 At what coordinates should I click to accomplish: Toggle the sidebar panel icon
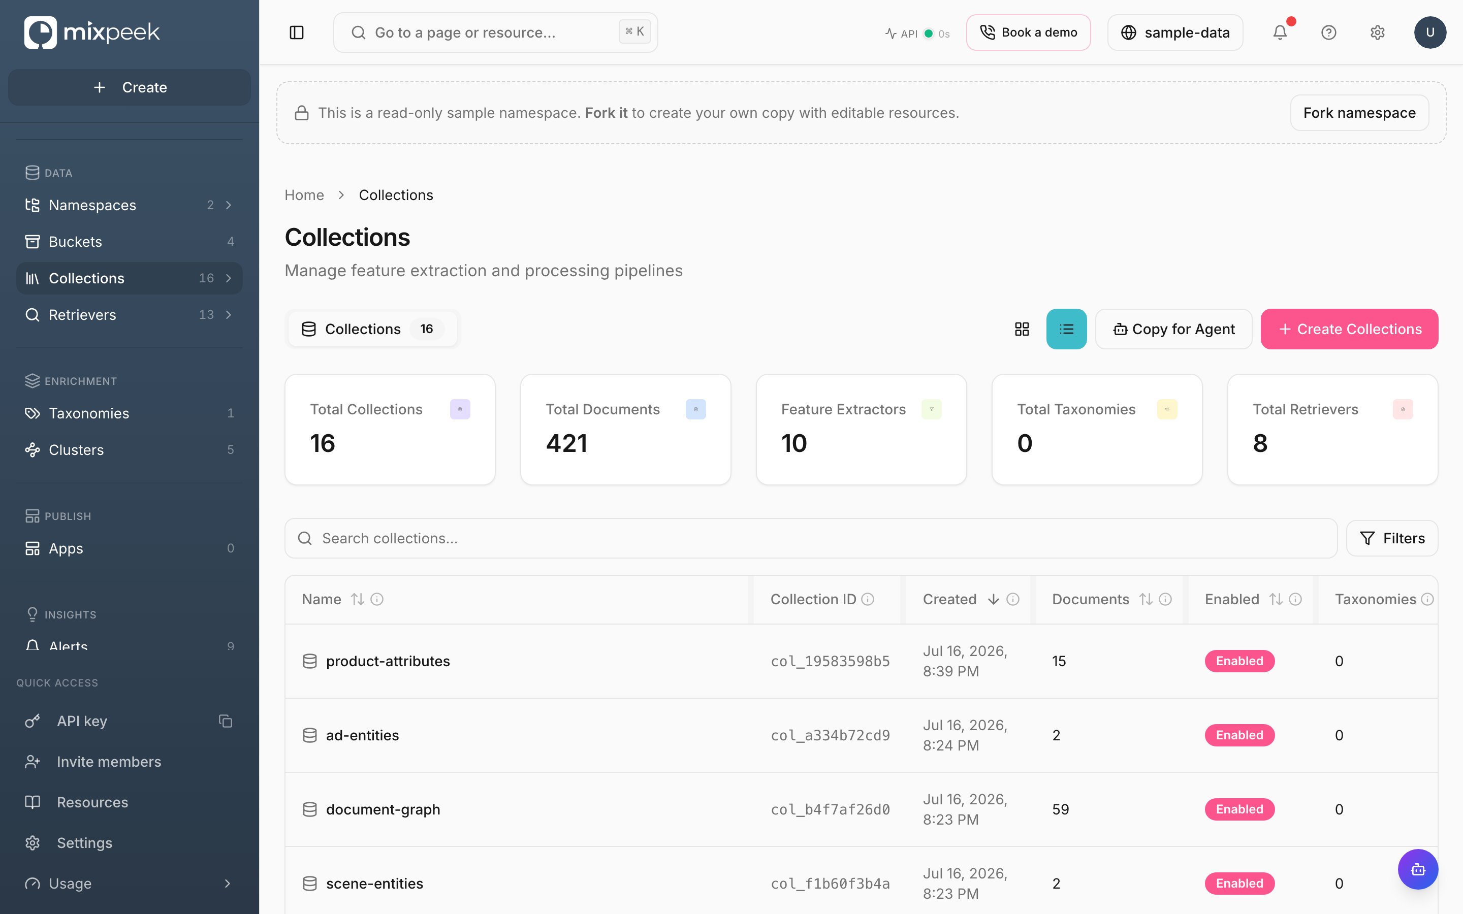296,32
